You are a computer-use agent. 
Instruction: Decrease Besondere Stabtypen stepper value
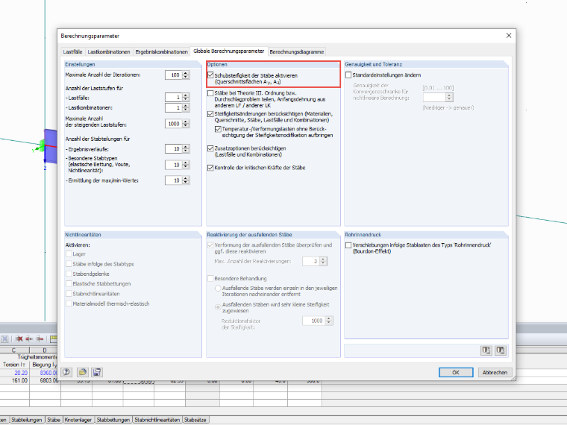186,167
